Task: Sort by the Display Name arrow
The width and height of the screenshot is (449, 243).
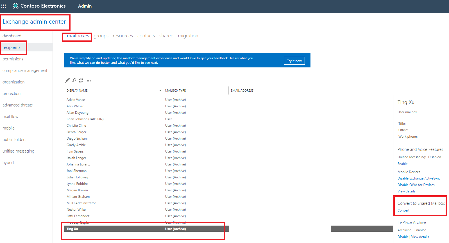Action: point(160,90)
